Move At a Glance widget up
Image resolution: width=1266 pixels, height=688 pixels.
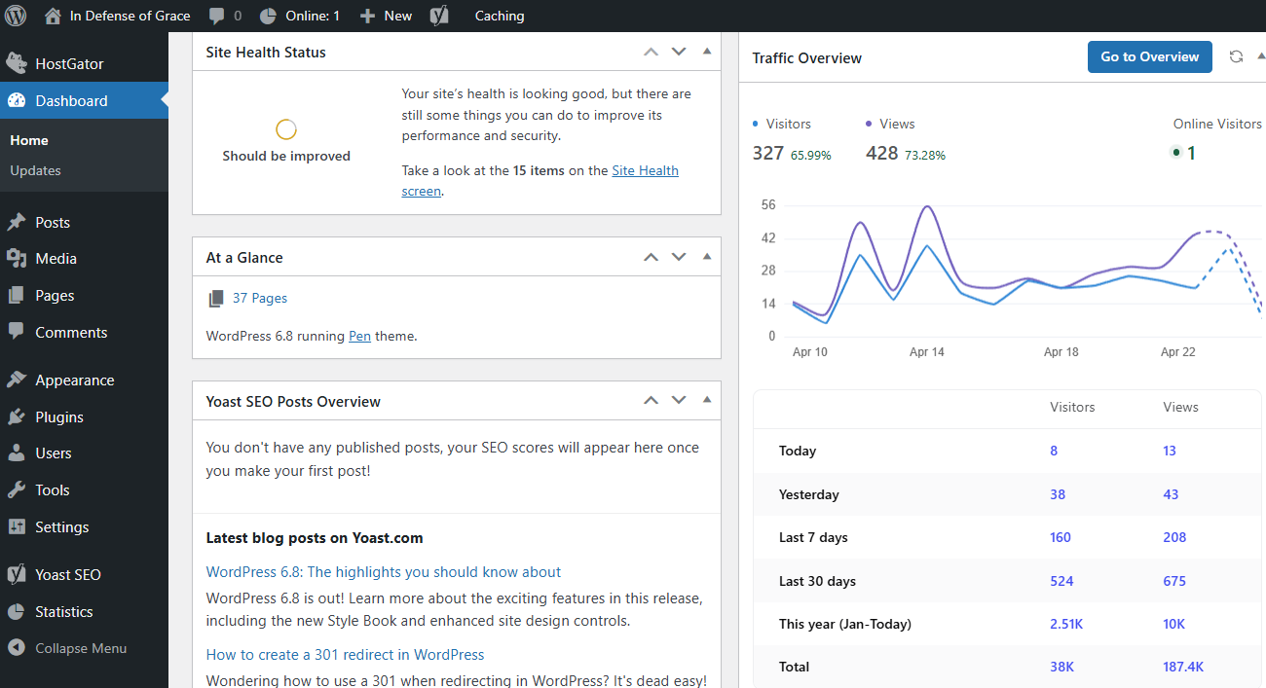pos(652,257)
